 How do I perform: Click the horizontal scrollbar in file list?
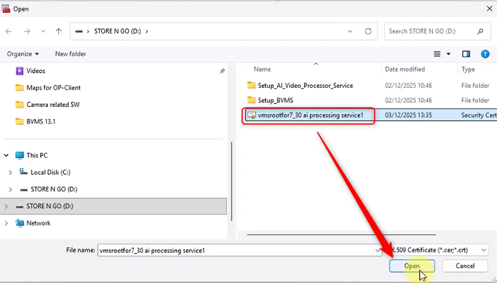click(349, 235)
